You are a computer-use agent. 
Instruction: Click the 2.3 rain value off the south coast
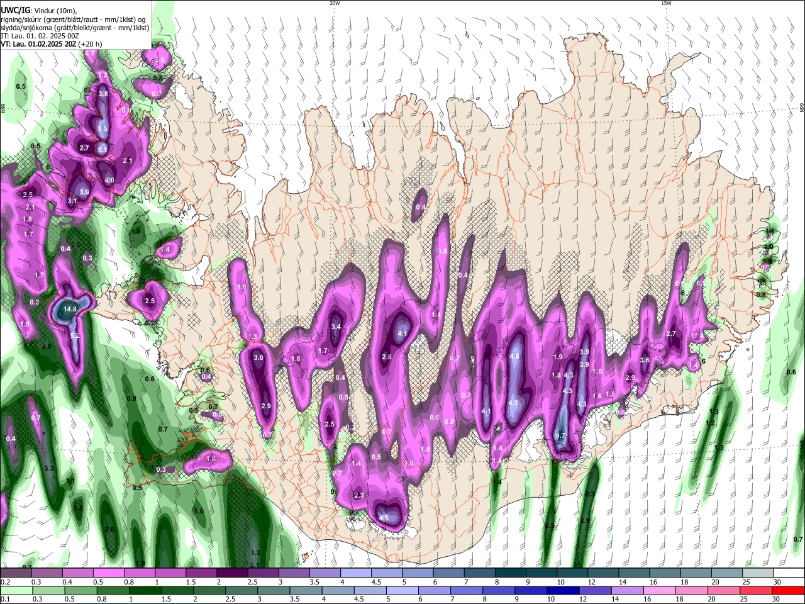(x=590, y=495)
